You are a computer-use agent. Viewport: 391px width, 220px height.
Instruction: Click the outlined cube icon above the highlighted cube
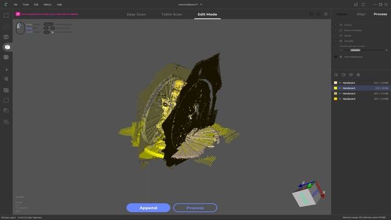pyautogui.click(x=6, y=37)
